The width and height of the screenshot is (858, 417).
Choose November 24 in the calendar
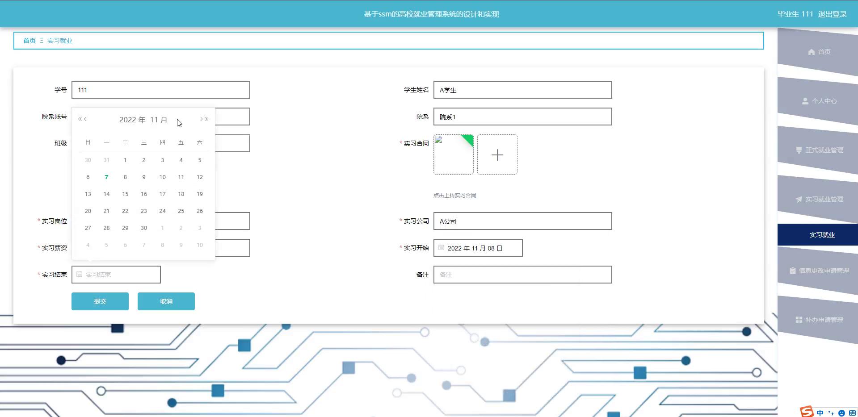163,211
